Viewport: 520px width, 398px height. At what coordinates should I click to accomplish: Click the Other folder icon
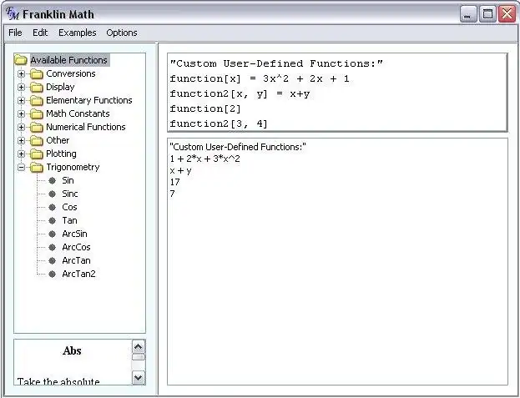37,140
